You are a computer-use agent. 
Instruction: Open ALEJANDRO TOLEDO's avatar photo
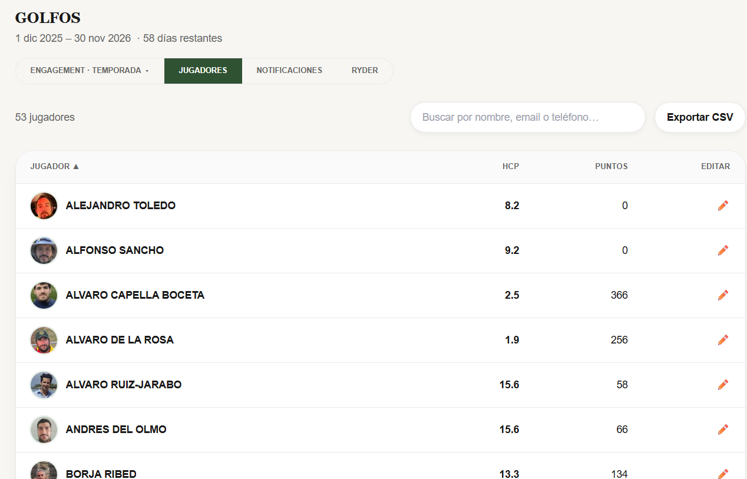[x=44, y=206]
